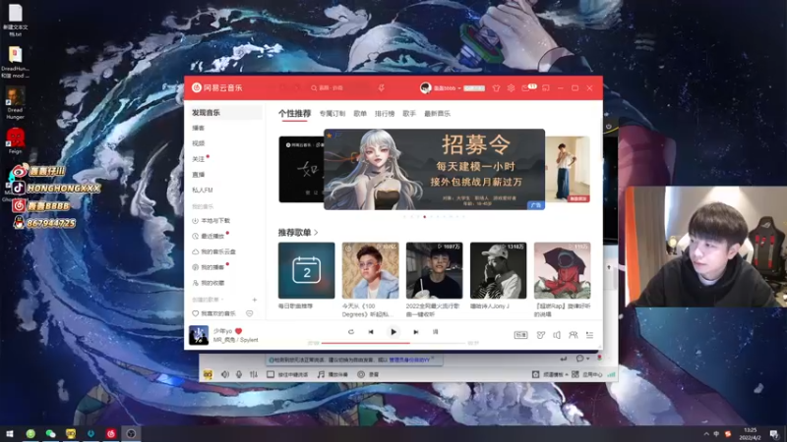Open Local and Download sidebar item

[212, 220]
